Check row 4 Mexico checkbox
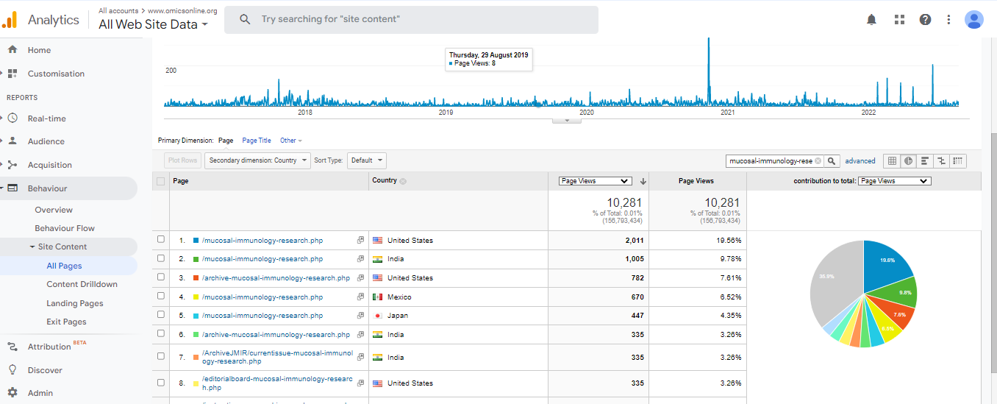 161,297
